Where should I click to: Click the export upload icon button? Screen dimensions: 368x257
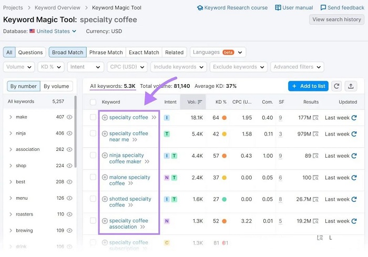coord(351,86)
